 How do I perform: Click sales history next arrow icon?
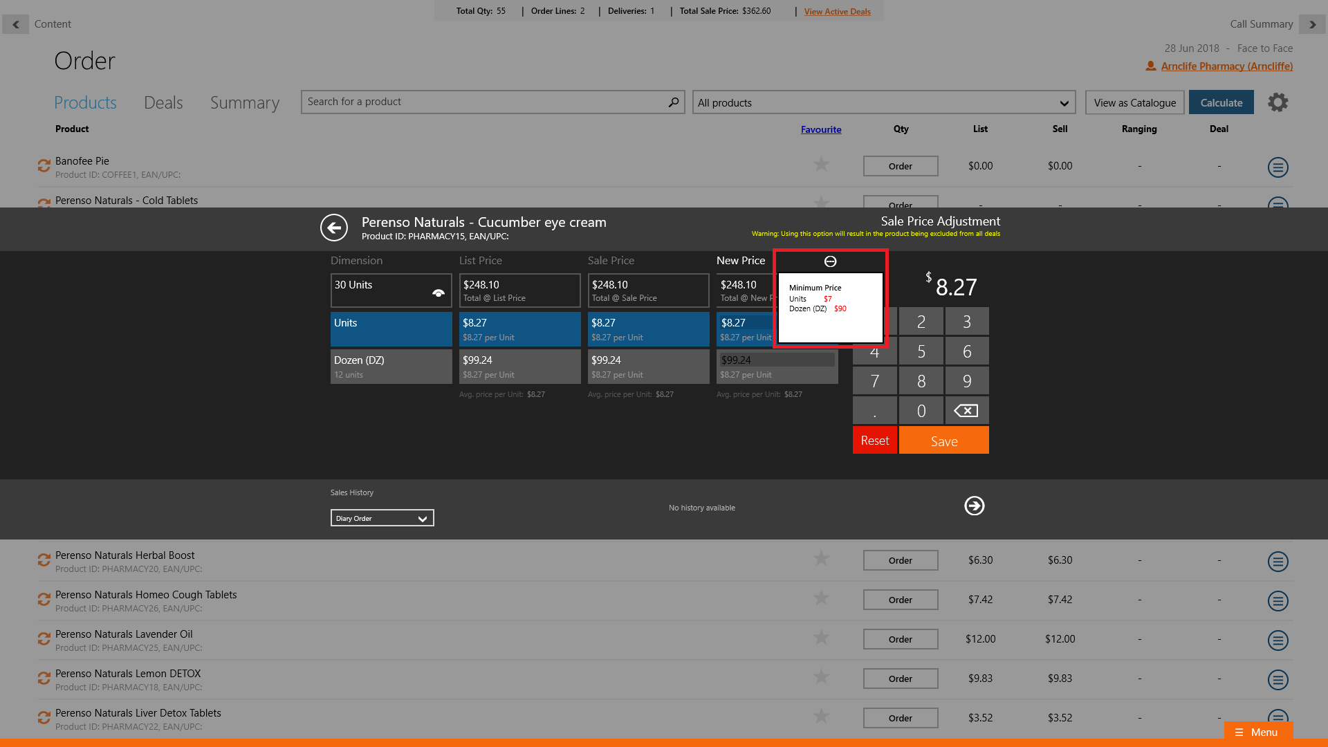tap(974, 506)
